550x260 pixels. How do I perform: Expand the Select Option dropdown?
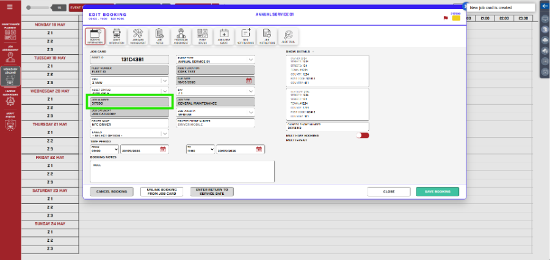(x=164, y=133)
